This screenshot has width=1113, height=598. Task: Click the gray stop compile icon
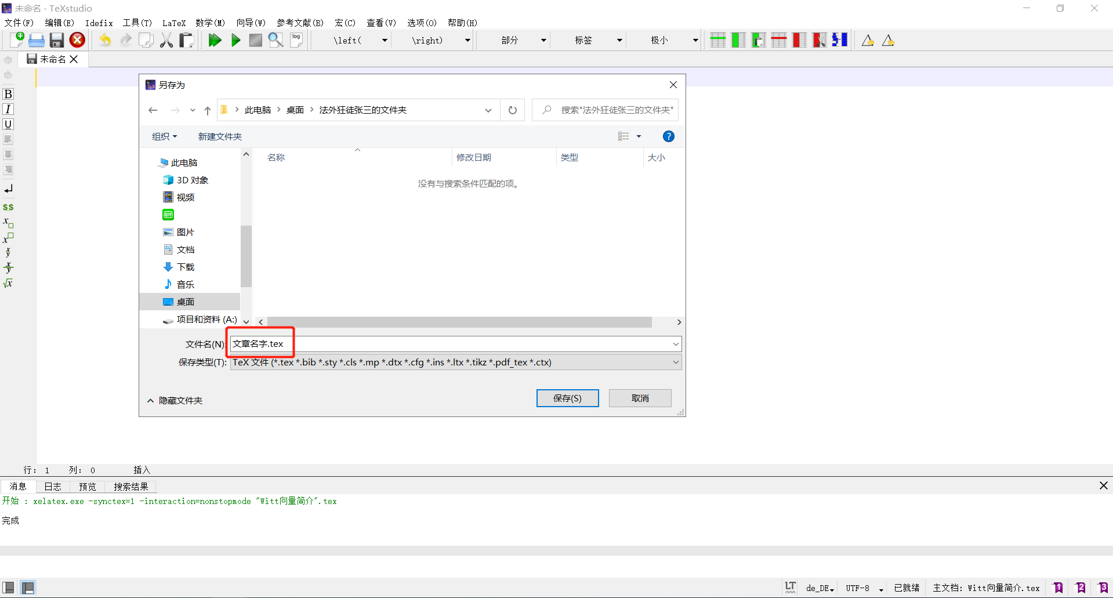(x=255, y=40)
